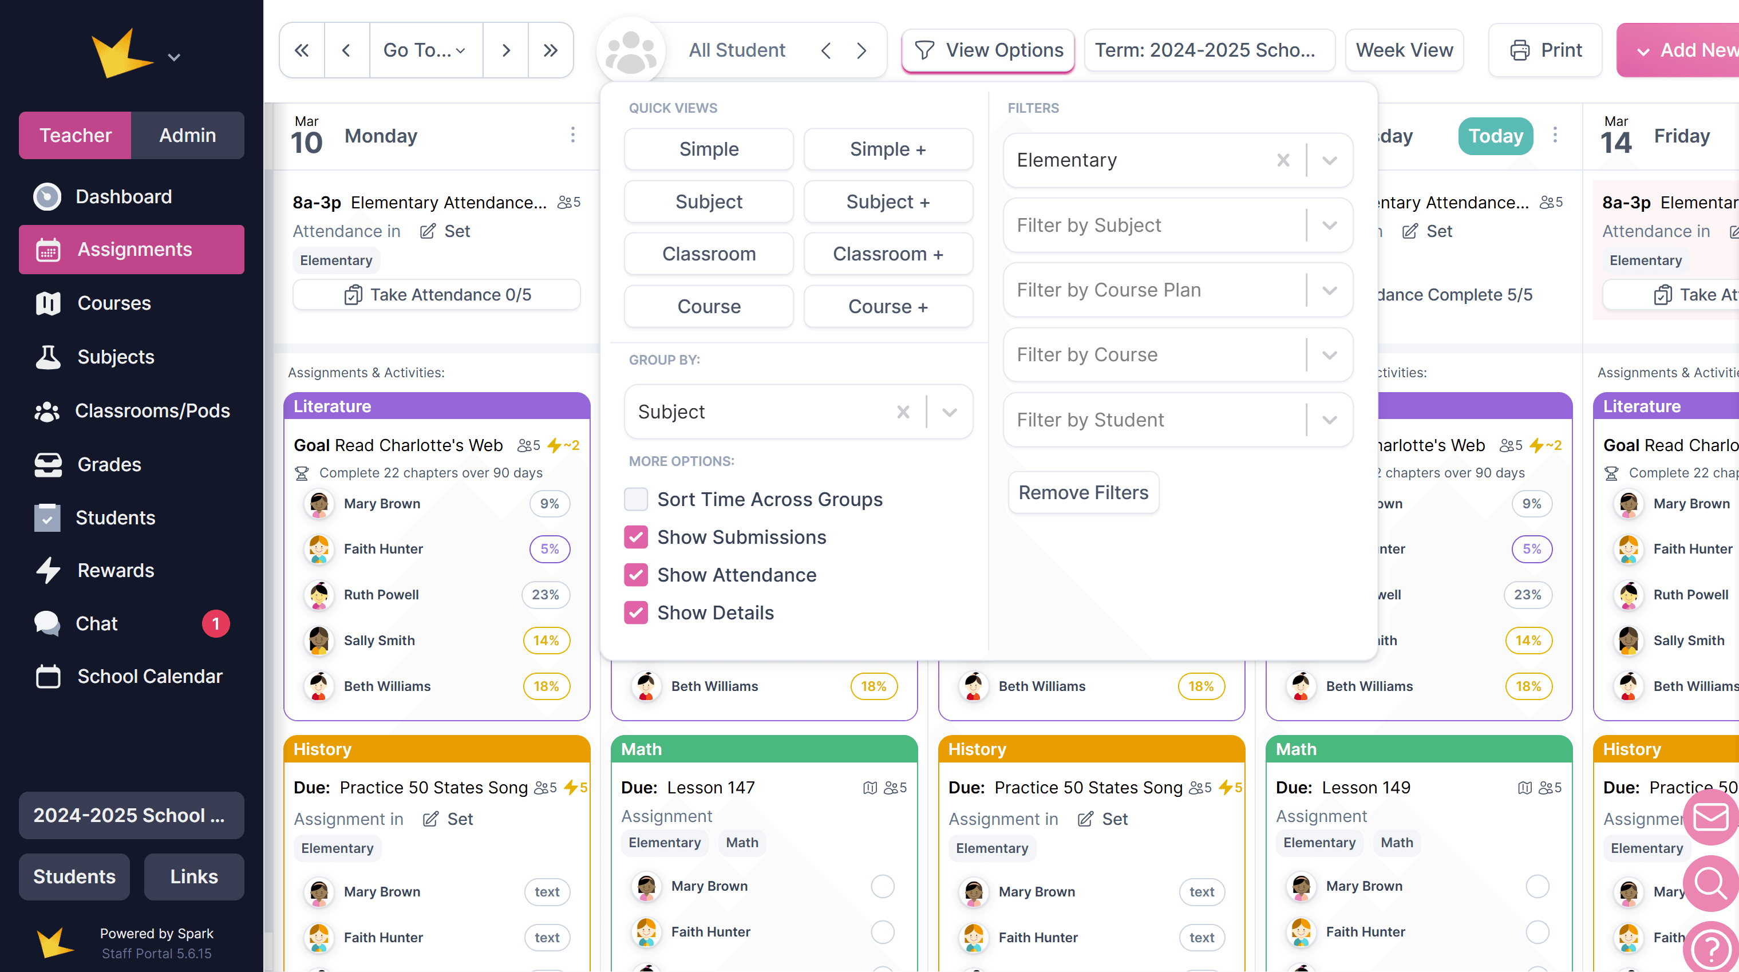The height and width of the screenshot is (972, 1739).
Task: Choose the Classroom + quick view
Action: [888, 254]
